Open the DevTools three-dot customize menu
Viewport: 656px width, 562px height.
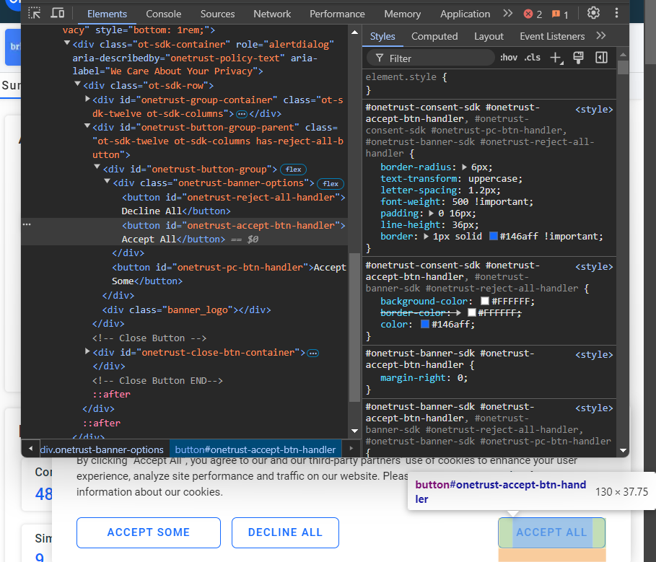click(616, 13)
